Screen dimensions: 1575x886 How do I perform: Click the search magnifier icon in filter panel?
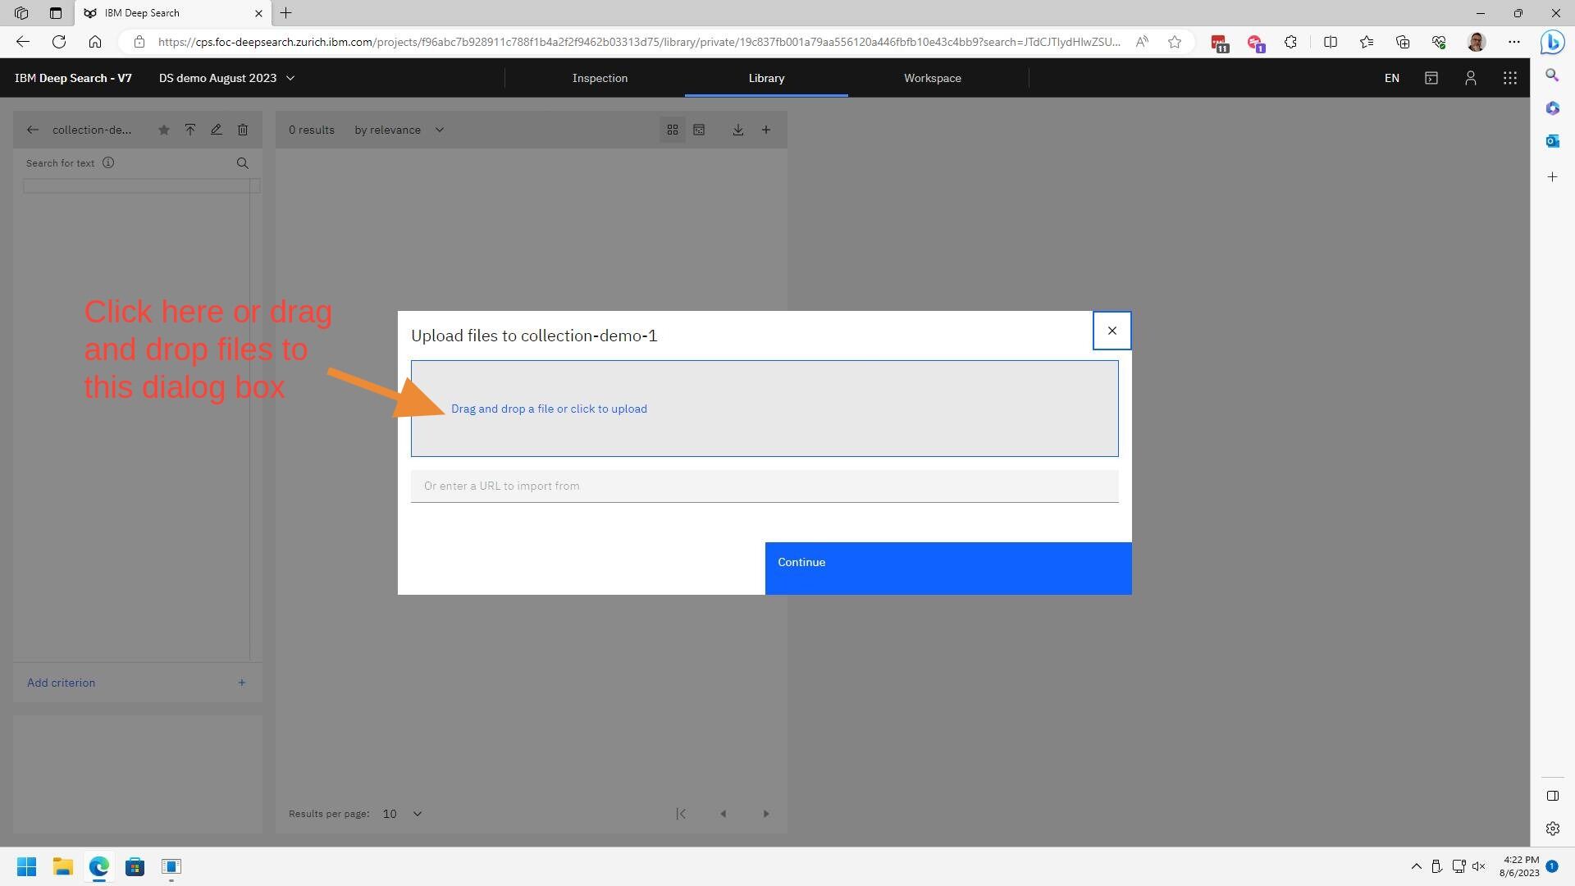click(243, 163)
